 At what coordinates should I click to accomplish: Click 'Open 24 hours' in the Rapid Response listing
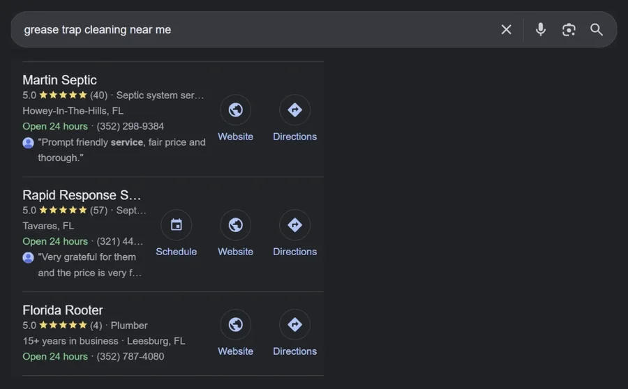pyautogui.click(x=55, y=242)
